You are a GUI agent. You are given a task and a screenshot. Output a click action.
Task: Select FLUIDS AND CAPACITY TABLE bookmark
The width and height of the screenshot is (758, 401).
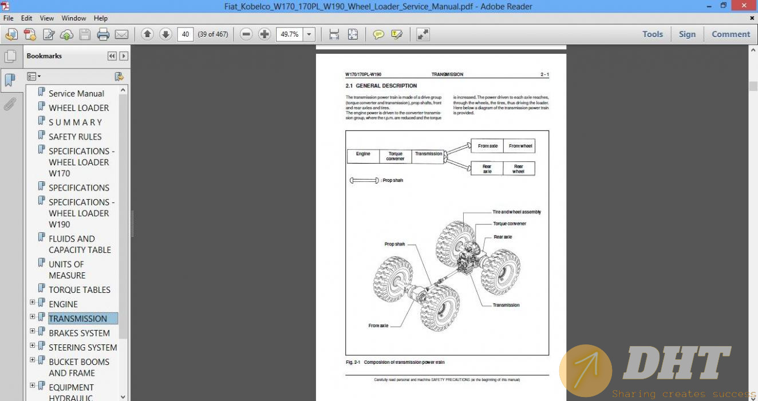80,244
